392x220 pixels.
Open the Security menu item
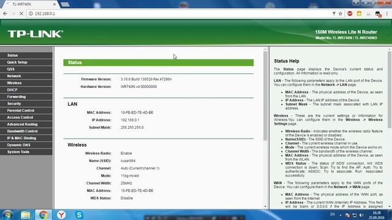(26, 103)
